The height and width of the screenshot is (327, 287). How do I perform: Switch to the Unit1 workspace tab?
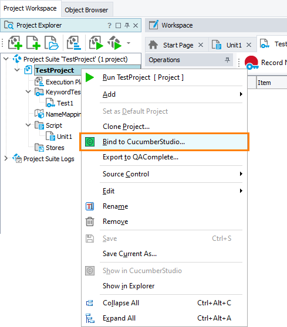(232, 45)
